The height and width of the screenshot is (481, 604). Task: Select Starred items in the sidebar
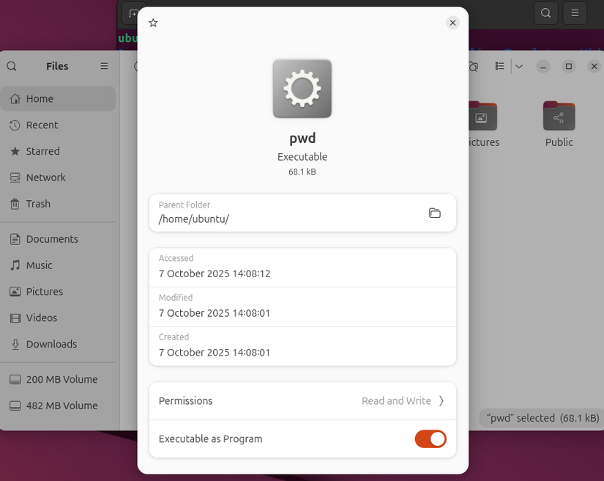click(x=43, y=151)
